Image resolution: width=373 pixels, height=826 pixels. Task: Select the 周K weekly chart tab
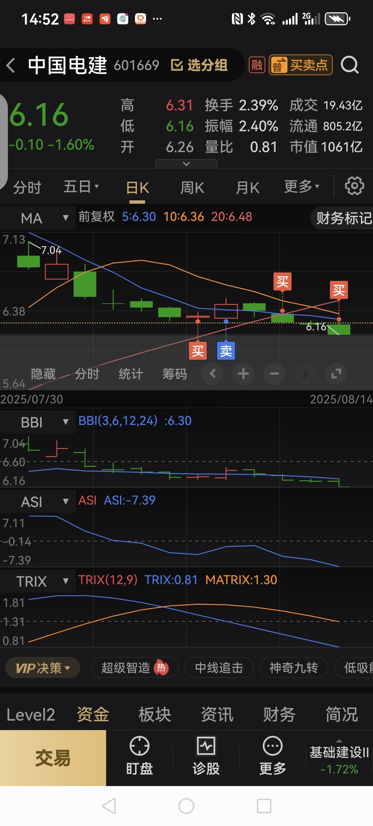coord(192,187)
